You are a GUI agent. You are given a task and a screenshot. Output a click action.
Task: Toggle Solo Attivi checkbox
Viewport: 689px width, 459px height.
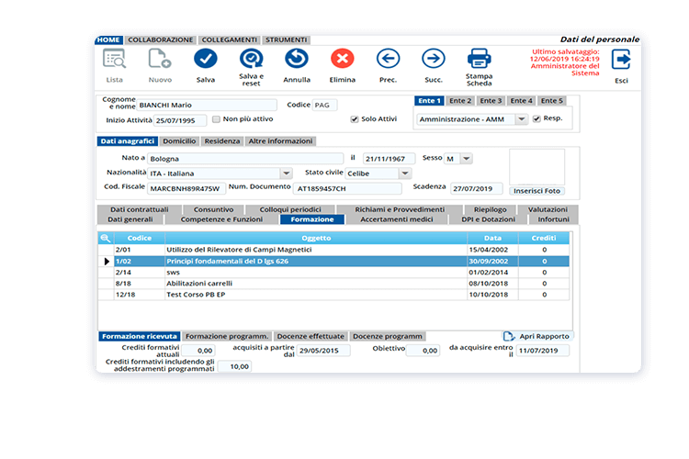(x=355, y=119)
